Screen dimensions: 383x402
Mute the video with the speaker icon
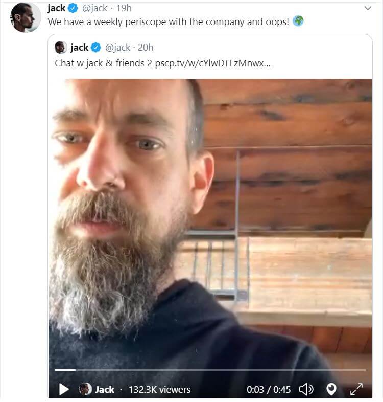point(306,390)
